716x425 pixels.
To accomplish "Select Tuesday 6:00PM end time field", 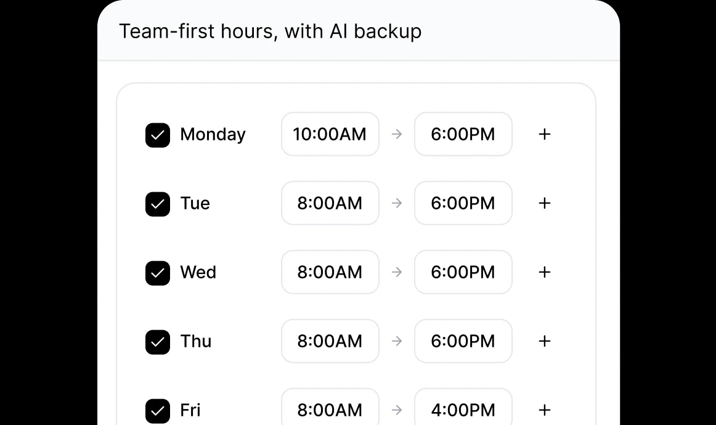I will click(x=463, y=203).
